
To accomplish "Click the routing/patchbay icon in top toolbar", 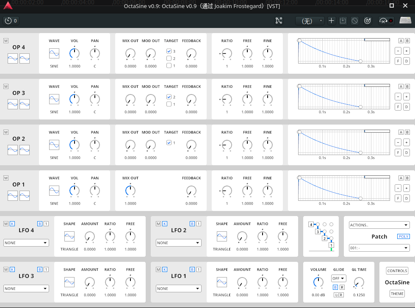I will pyautogui.click(x=279, y=21).
